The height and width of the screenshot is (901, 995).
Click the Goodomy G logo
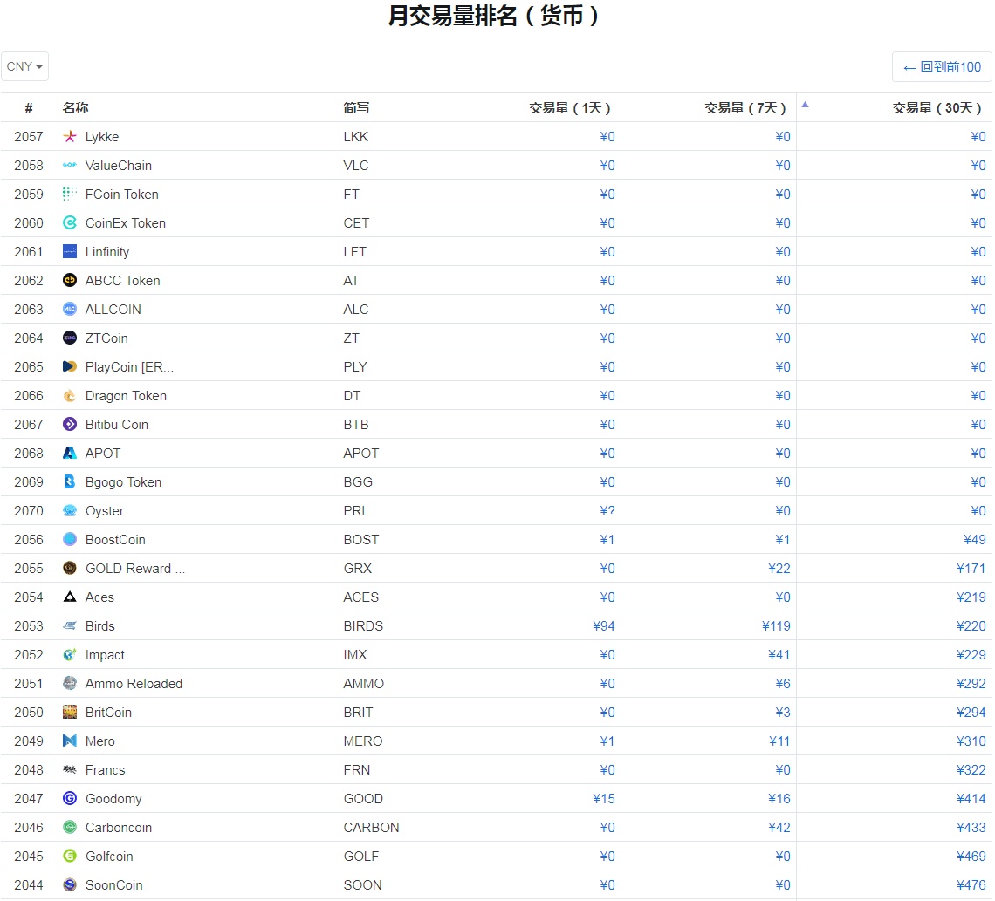click(70, 798)
